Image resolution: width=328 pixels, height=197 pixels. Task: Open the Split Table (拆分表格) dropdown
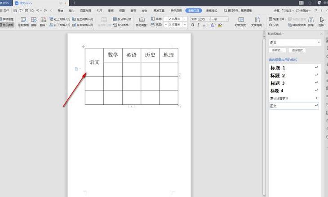coord(122,25)
